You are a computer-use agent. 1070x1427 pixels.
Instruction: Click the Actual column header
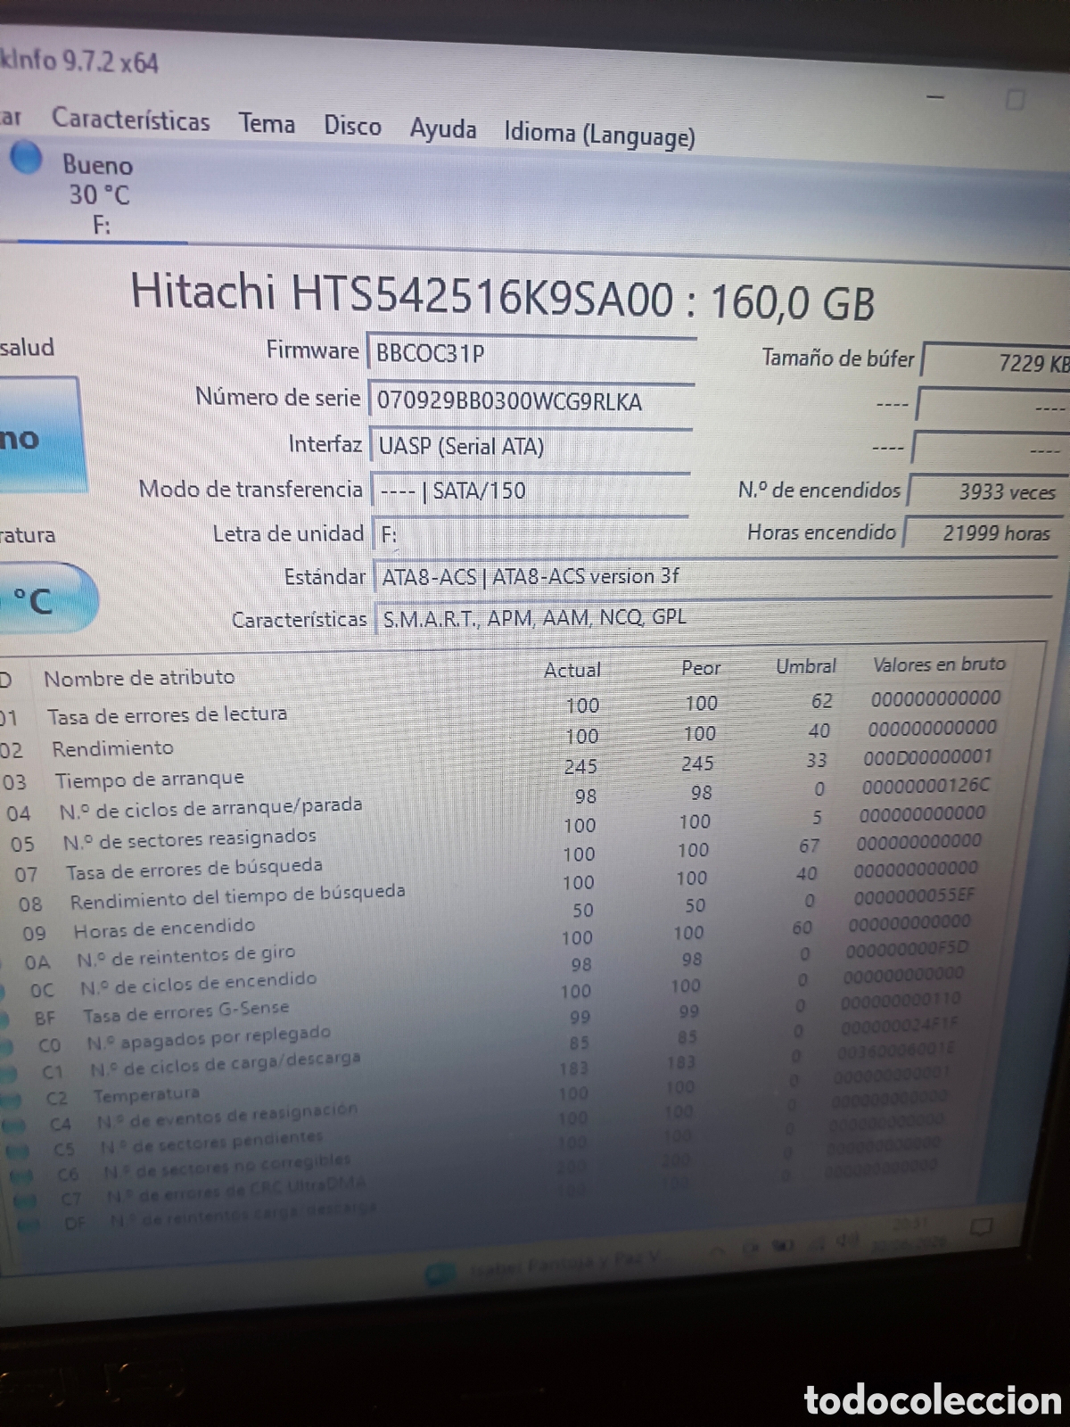(572, 670)
